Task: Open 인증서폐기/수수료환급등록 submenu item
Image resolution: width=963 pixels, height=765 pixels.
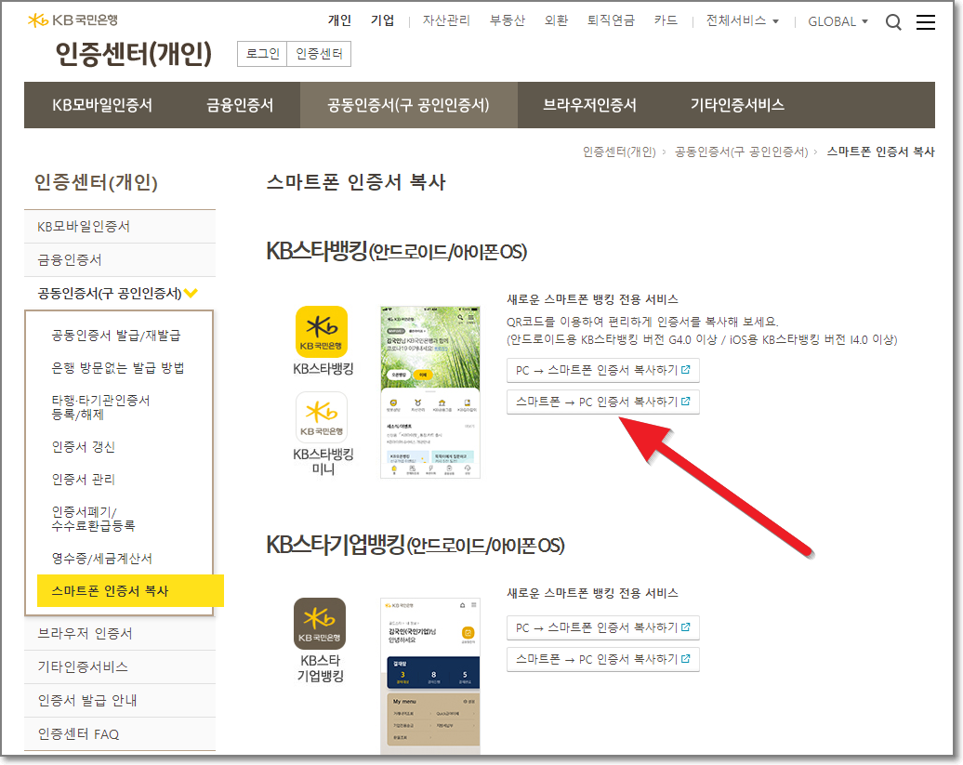Action: [x=93, y=519]
